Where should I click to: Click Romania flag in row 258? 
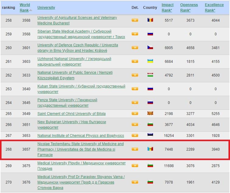click(x=150, y=20)
